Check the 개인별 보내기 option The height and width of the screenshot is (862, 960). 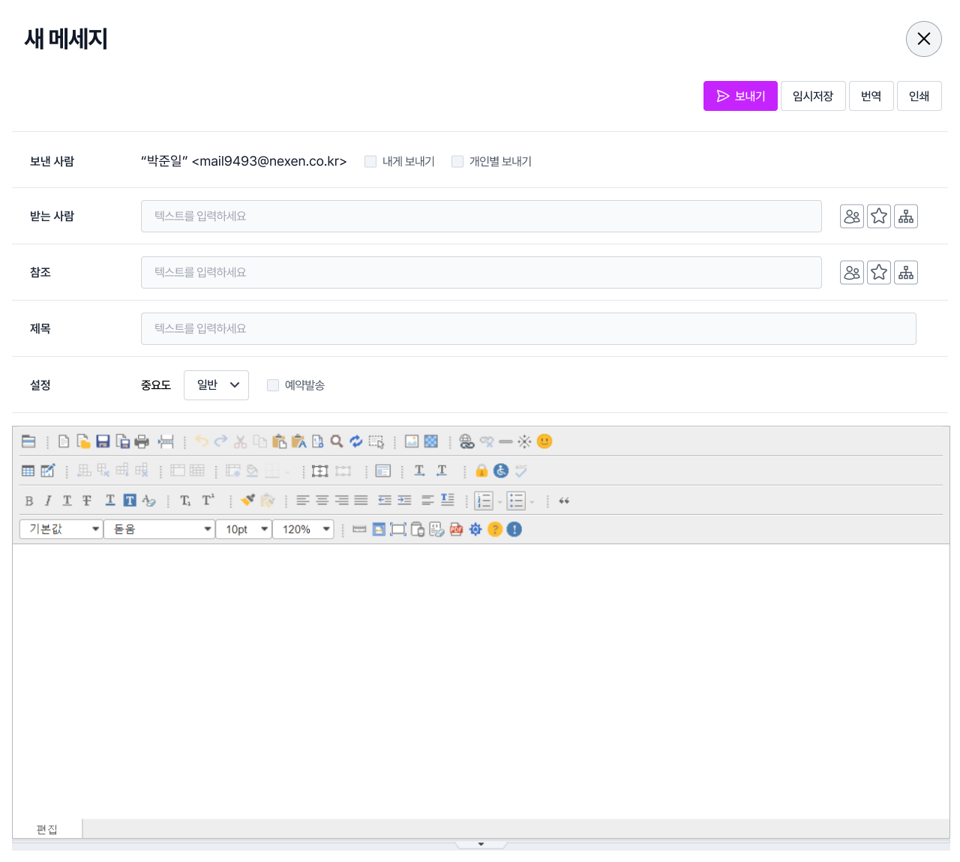[457, 162]
